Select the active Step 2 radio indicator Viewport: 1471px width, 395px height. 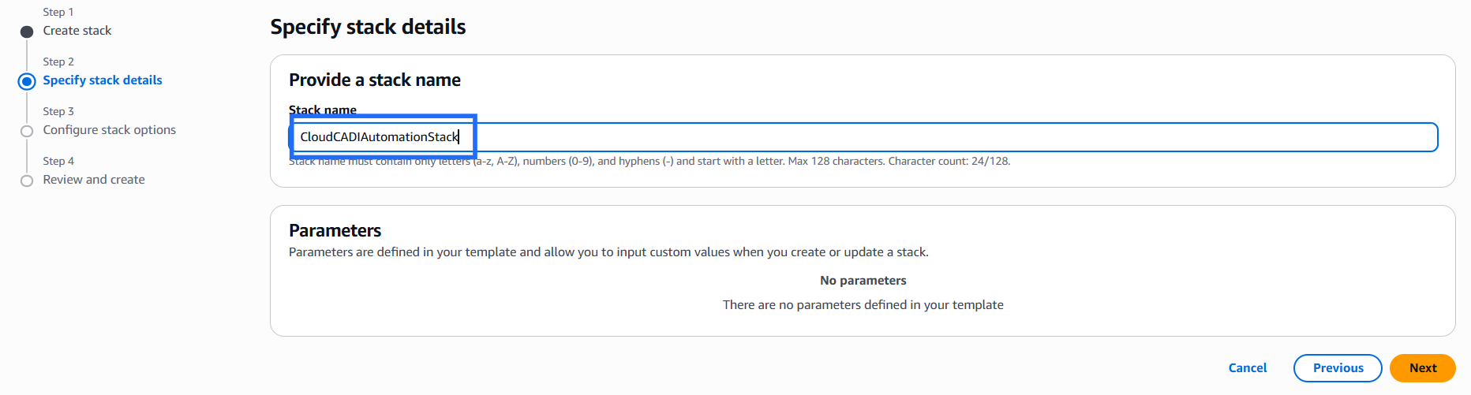[27, 81]
